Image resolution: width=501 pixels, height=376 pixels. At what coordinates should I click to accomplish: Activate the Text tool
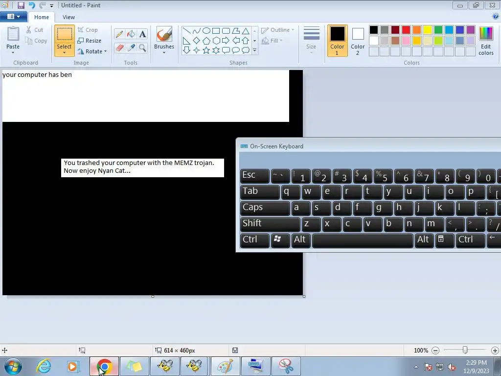click(x=142, y=34)
